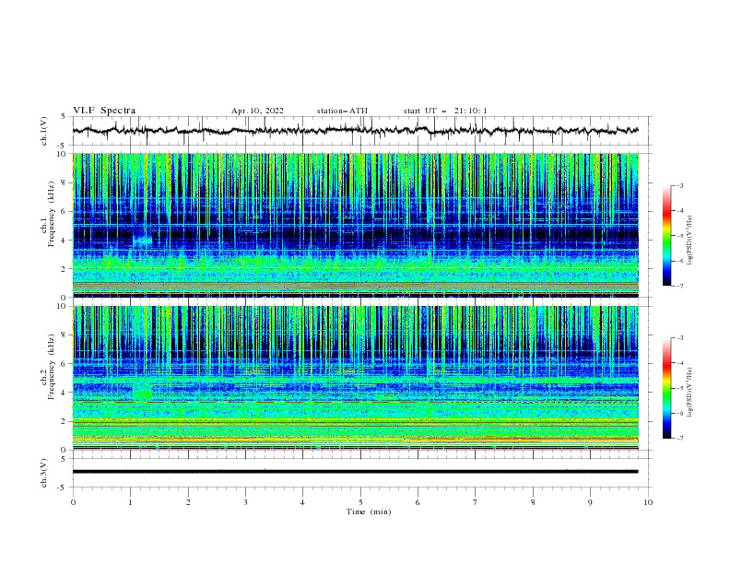Click the "8" kHz tick on ch.1 frequency axis

tap(65, 182)
